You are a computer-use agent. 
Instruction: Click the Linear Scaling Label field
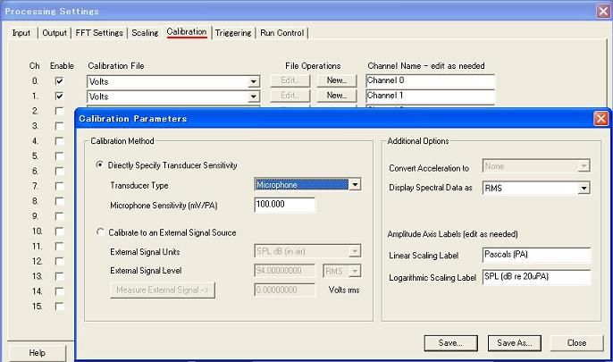click(x=536, y=256)
